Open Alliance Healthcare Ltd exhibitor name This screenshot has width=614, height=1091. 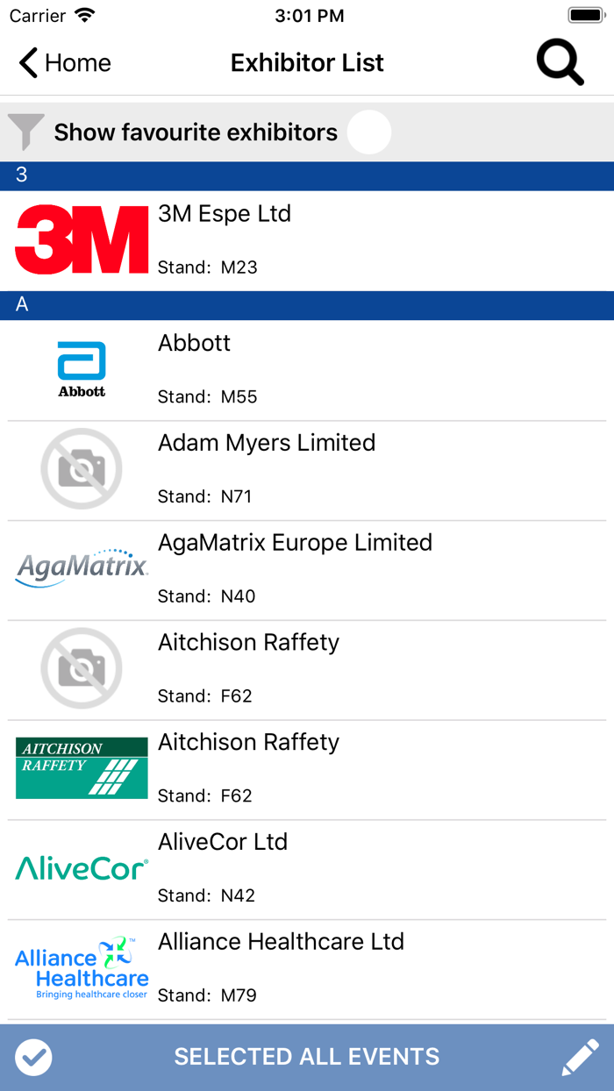coord(281,942)
